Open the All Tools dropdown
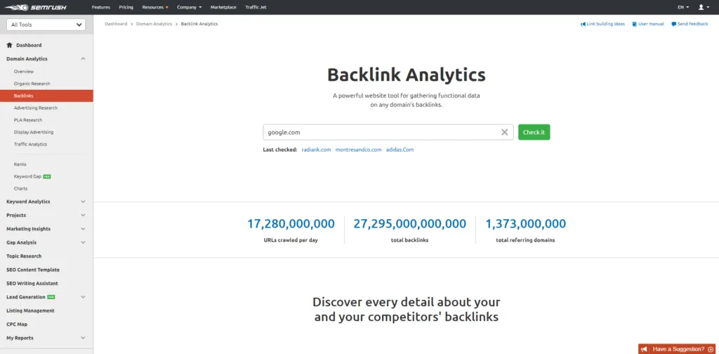 46,25
